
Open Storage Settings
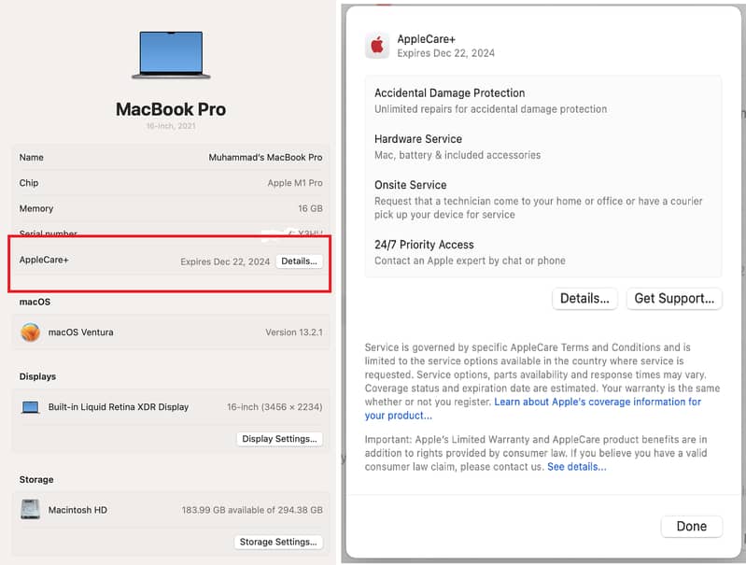coord(278,542)
